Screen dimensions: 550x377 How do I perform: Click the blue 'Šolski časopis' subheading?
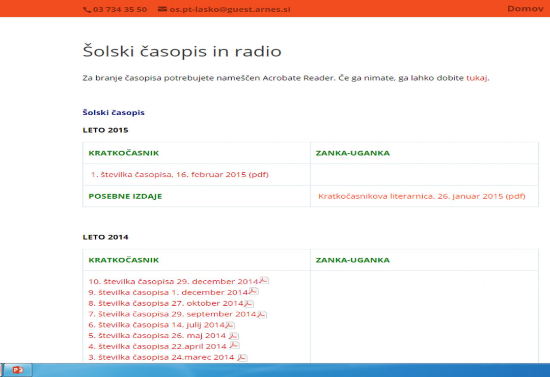coord(114,113)
